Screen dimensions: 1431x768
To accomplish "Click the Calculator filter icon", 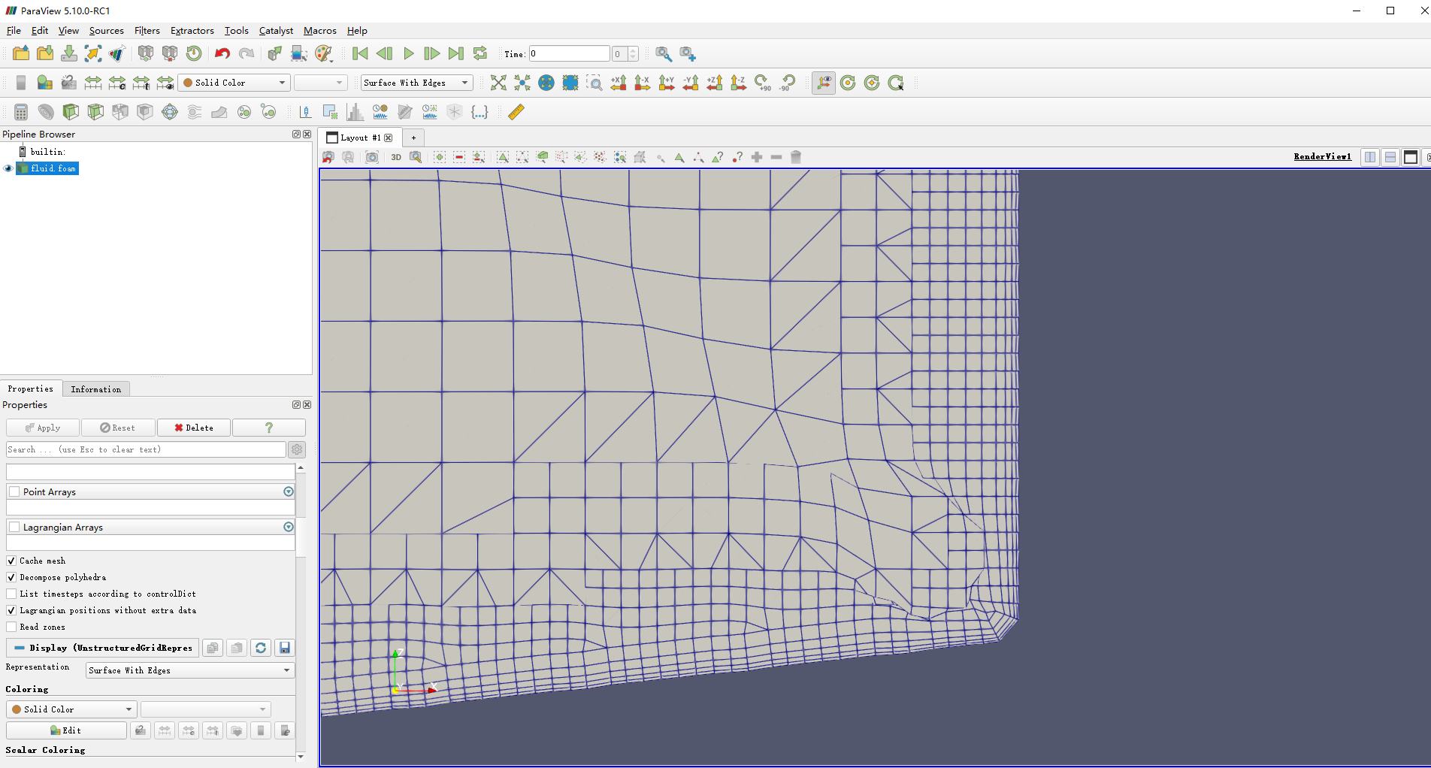I will pyautogui.click(x=21, y=112).
